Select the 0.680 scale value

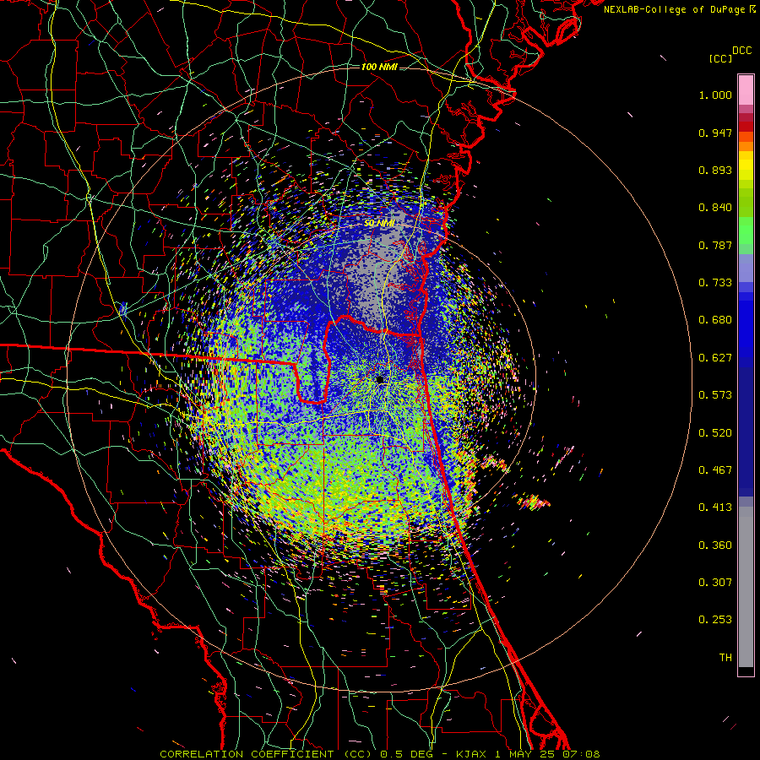[715, 320]
